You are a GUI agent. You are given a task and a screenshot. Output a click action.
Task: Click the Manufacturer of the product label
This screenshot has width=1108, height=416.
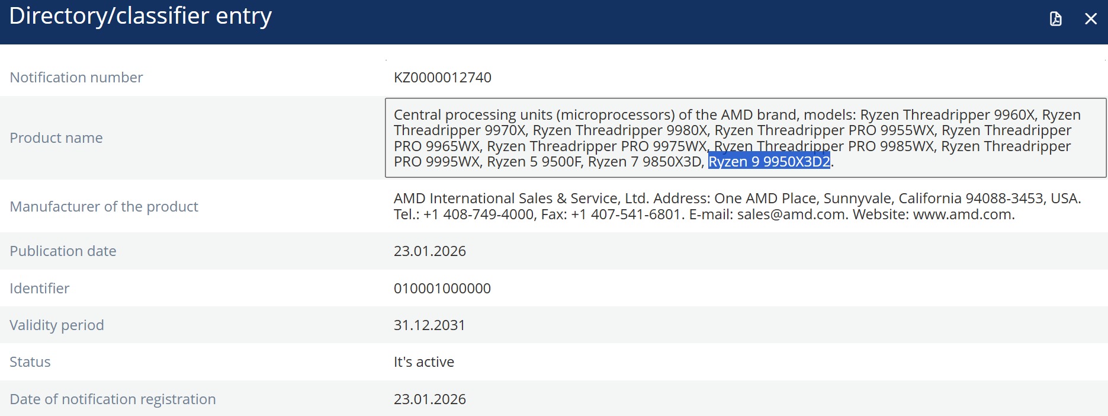[104, 207]
